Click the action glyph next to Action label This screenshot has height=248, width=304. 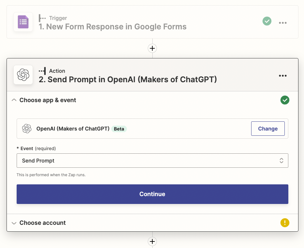point(42,71)
